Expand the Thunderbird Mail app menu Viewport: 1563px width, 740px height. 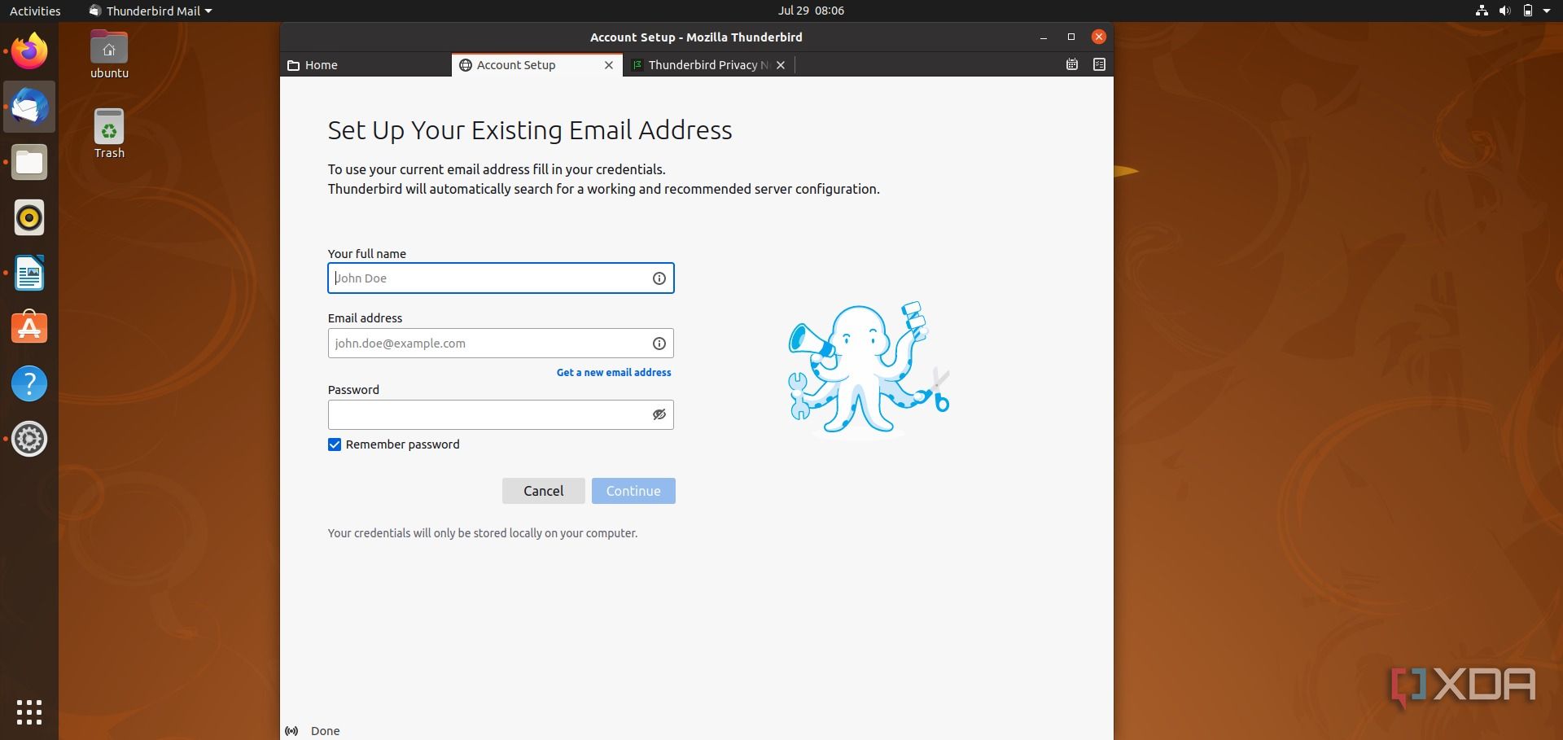click(151, 11)
